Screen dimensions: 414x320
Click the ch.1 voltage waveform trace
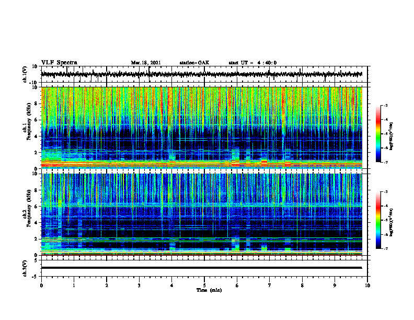201,74
